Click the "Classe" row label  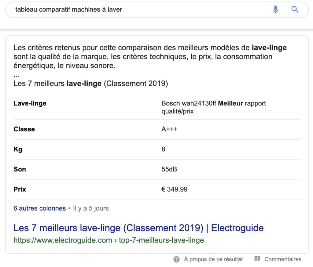[24, 129]
